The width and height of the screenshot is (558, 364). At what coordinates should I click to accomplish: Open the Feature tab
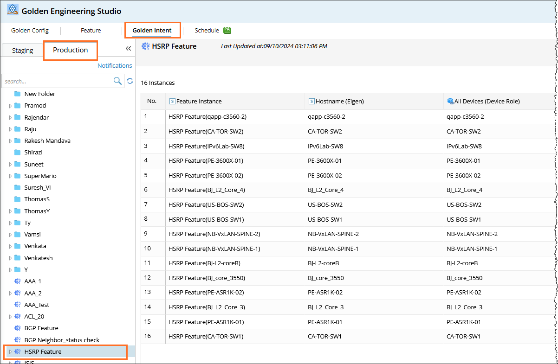pyautogui.click(x=91, y=31)
